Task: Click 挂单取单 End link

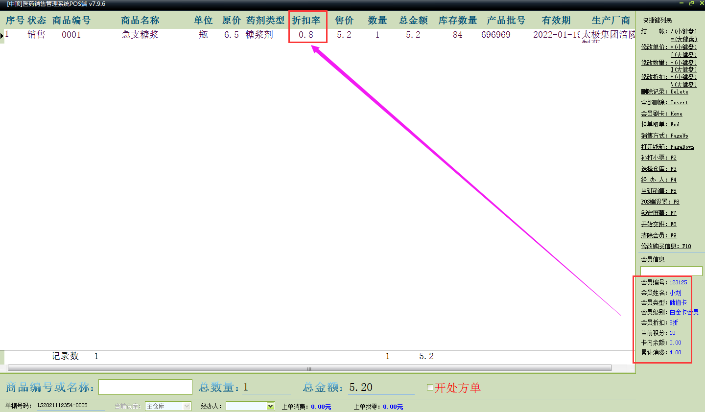Action: pos(660,124)
